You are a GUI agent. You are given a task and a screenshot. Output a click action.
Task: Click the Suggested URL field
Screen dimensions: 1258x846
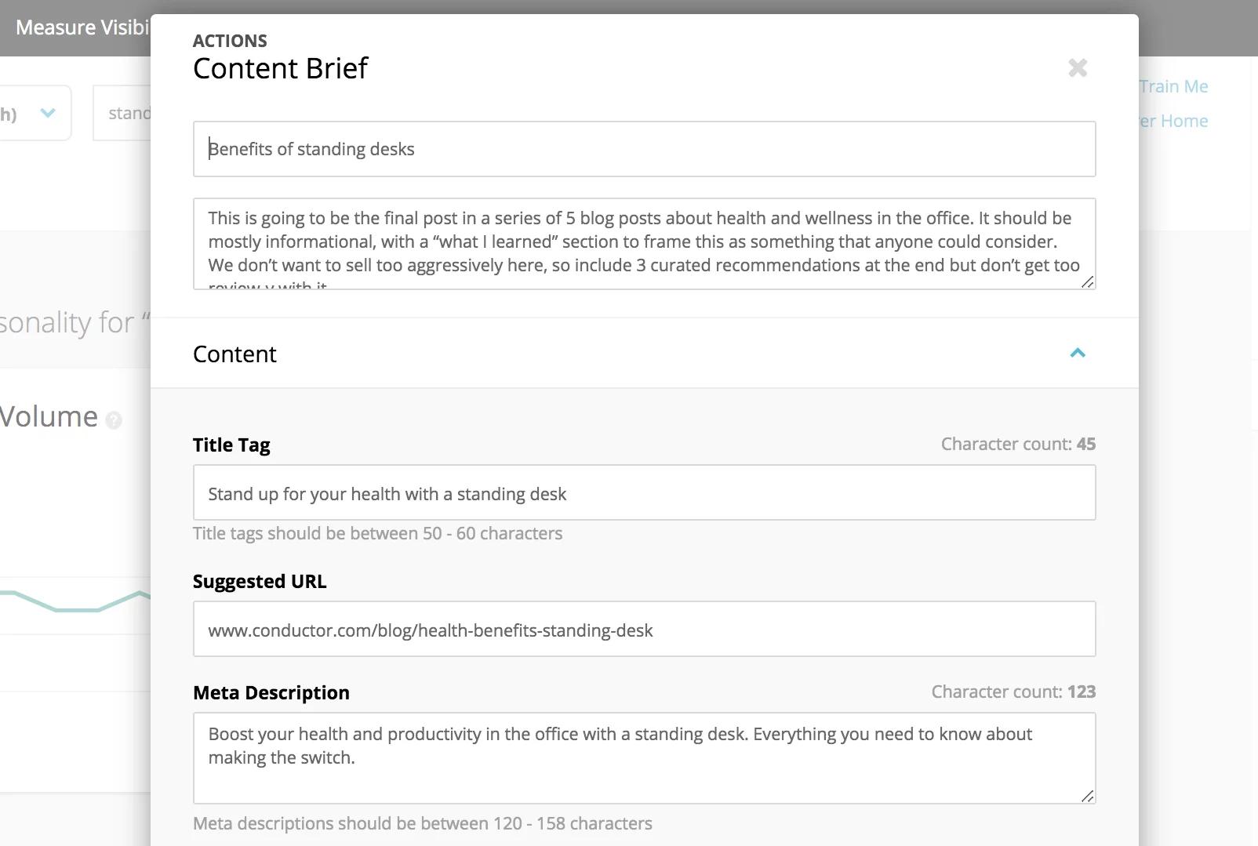point(643,629)
